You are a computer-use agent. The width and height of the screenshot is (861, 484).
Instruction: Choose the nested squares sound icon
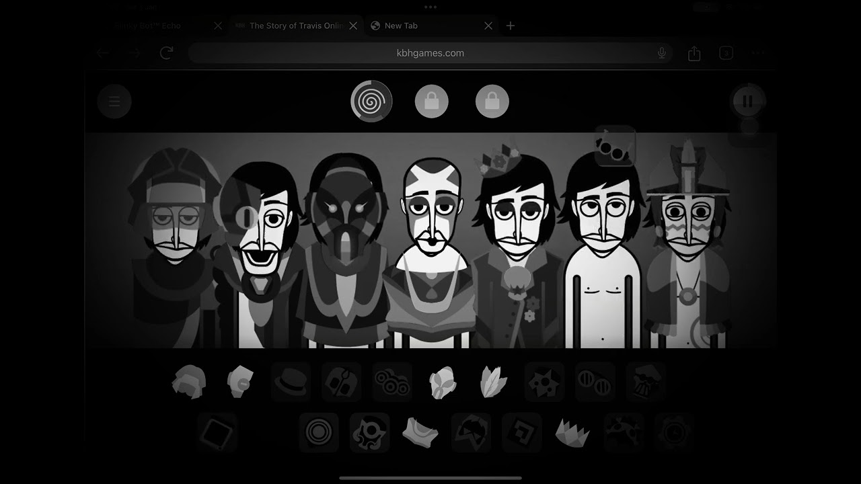pyautogui.click(x=522, y=432)
